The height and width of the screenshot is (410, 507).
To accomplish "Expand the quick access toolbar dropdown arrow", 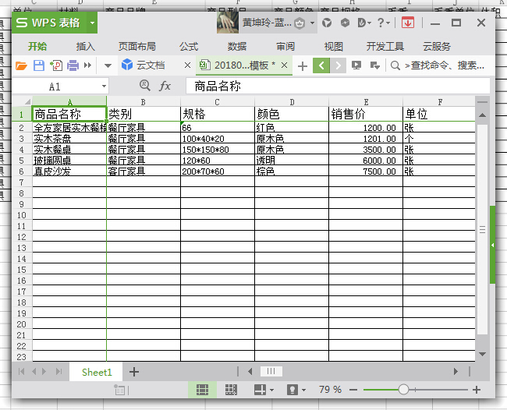I will (x=108, y=65).
